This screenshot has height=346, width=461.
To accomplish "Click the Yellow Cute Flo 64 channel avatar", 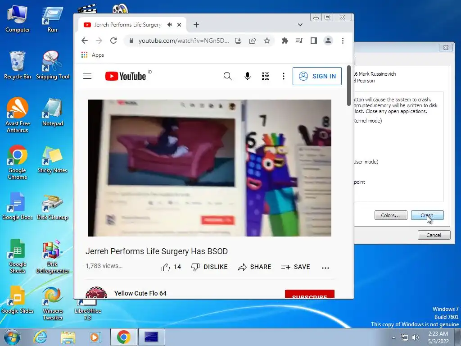I will click(96, 293).
